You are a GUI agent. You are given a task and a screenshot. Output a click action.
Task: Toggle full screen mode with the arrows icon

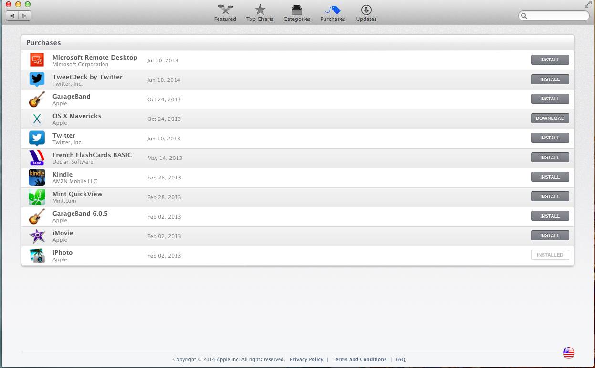tap(588, 4)
